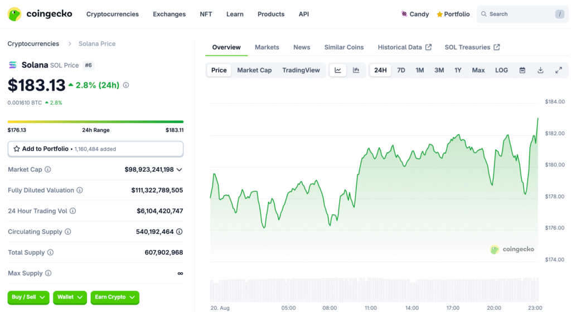Open Max Supply info icon
Screen dimensions: 571x312
click(48, 273)
